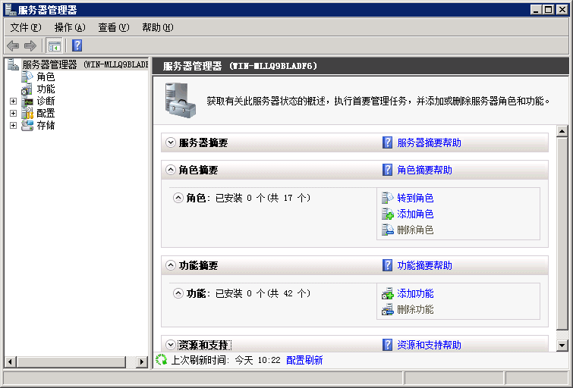Click the text 角色: 已安装 0 个(共 17 个)

[248, 198]
